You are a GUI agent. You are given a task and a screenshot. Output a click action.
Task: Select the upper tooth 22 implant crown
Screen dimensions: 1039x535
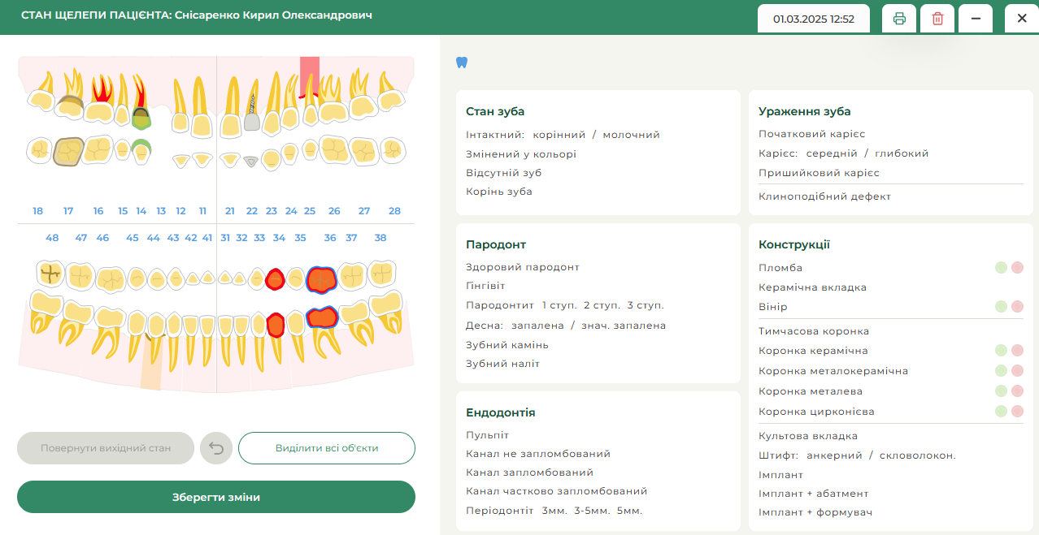(x=252, y=122)
